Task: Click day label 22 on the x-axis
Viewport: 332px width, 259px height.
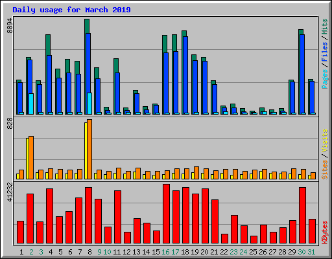Action: pyautogui.click(x=224, y=252)
